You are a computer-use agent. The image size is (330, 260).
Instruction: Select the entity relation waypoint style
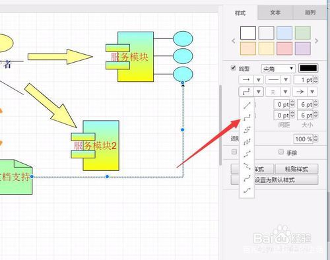247,154
